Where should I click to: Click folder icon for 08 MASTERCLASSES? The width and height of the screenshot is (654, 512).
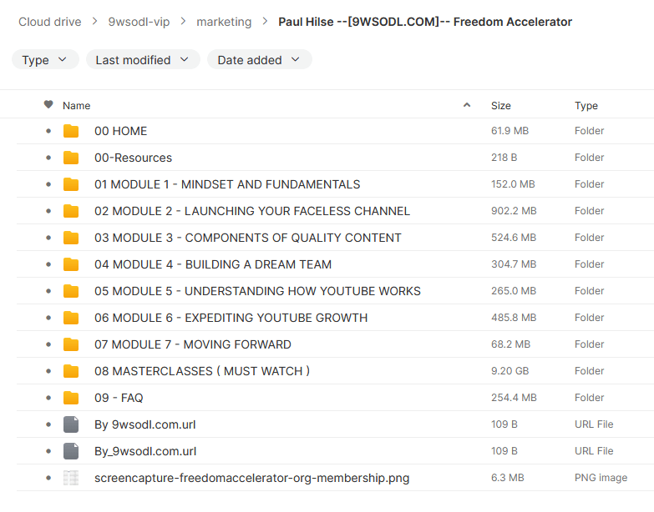click(x=71, y=371)
